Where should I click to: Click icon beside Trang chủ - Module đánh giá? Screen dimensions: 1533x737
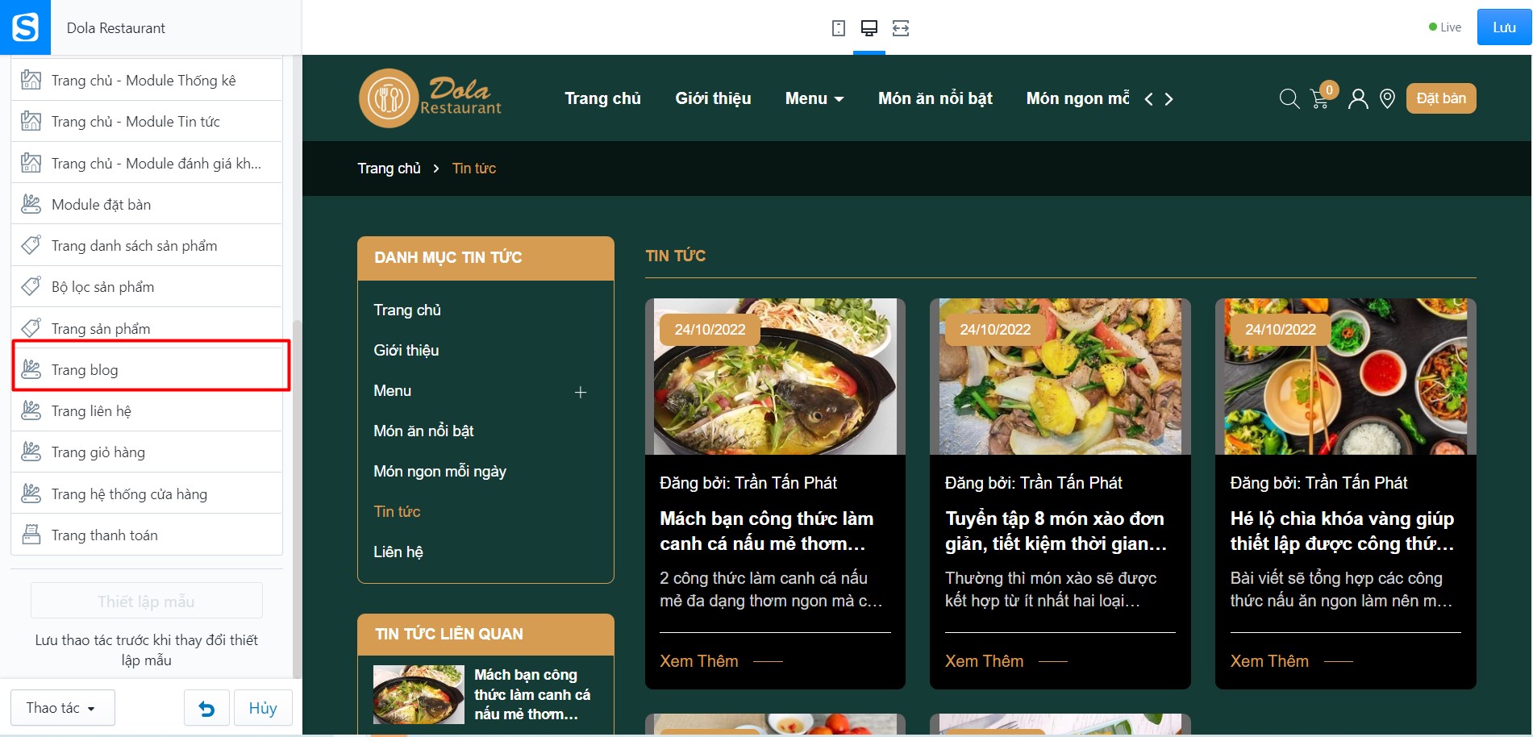(31, 163)
